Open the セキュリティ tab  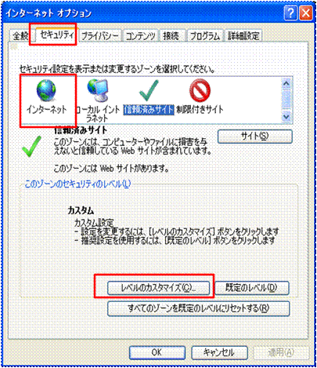[x=57, y=35]
